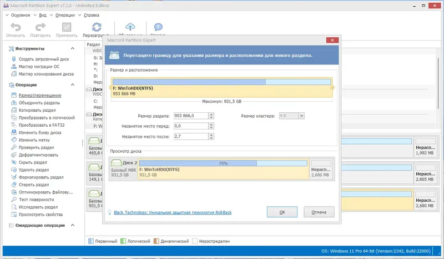Screen dimensions: 444x259
Task: Click the Redo (Повторить) toolbar icon
Action: 40,27
